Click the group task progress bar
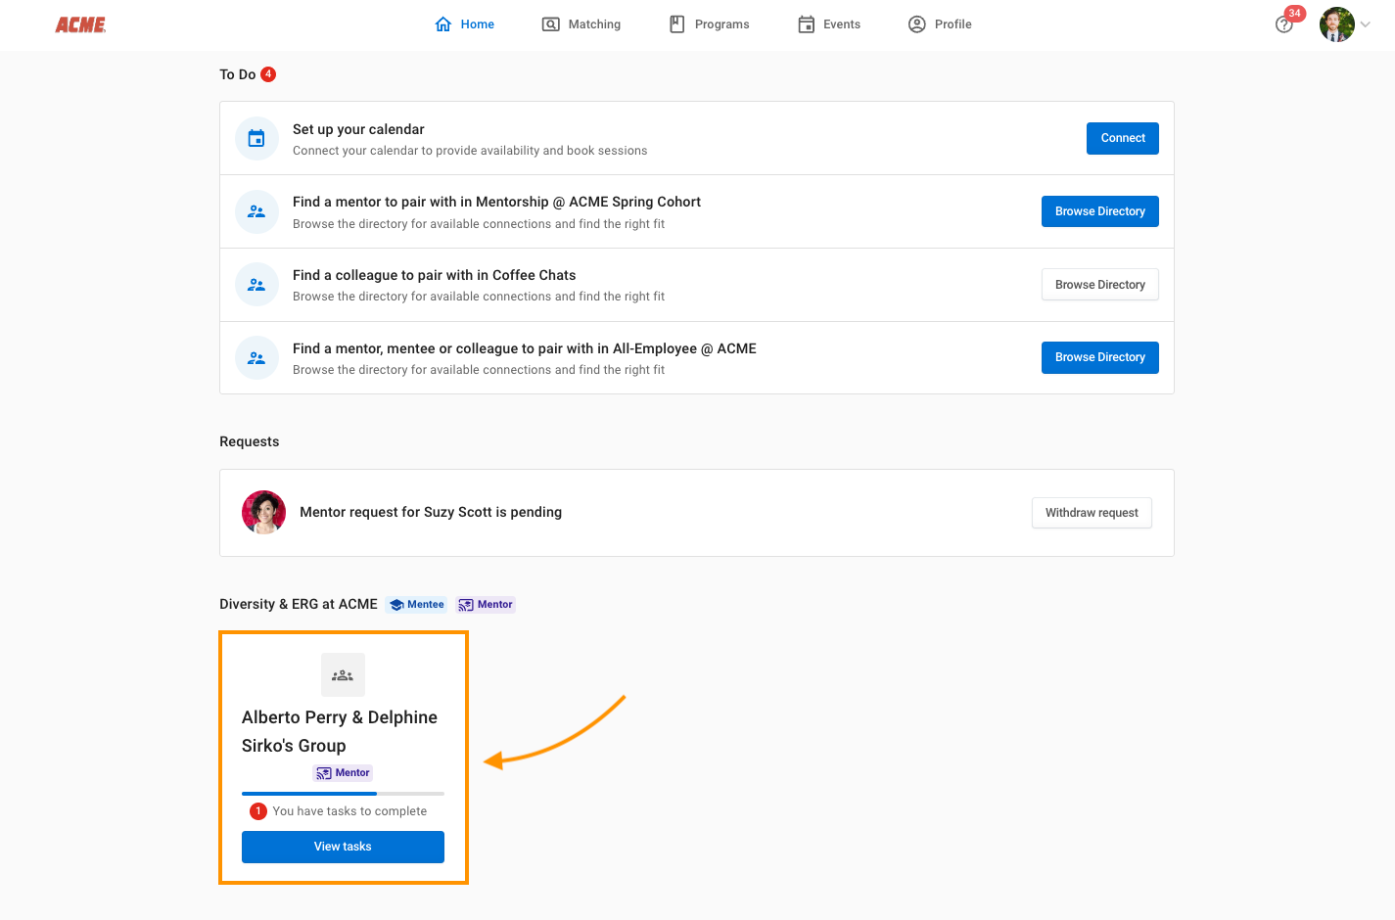1395x920 pixels. [x=343, y=794]
